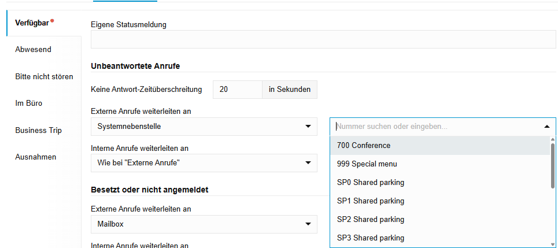
Task: Switch to the Abwesend tab
Action: coord(44,50)
